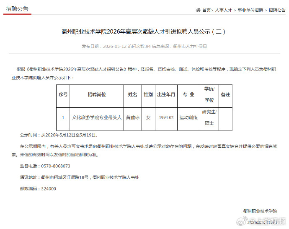Image resolution: width=289 pixels, height=229 pixels.
Task: Select the 招聘公告 section tab heading
Action: 17,9
